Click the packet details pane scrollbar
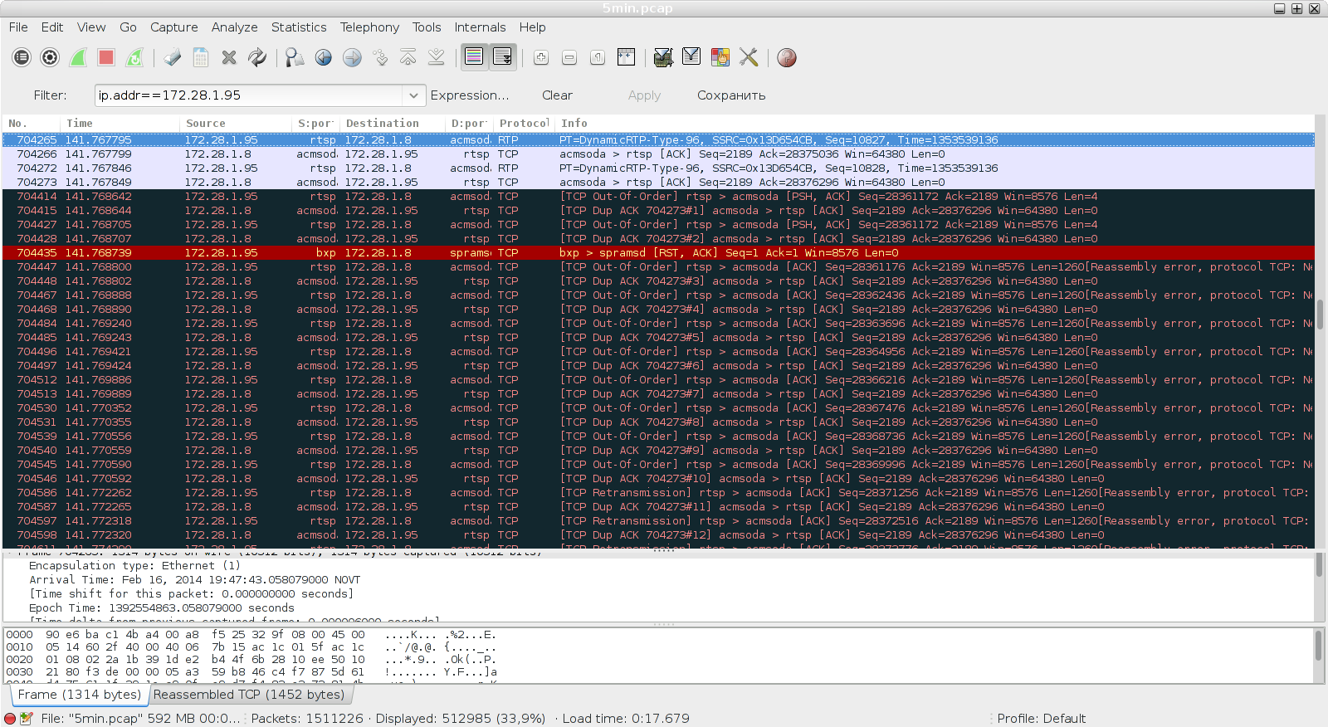The width and height of the screenshot is (1328, 727). (1320, 588)
